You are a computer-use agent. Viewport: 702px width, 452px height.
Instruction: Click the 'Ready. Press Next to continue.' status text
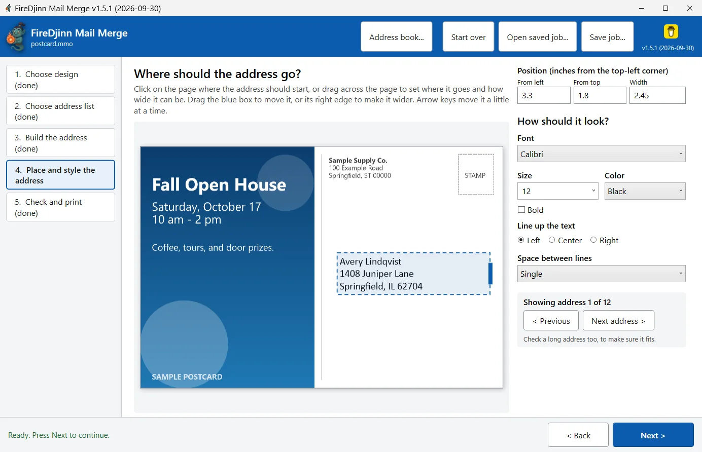coord(59,435)
